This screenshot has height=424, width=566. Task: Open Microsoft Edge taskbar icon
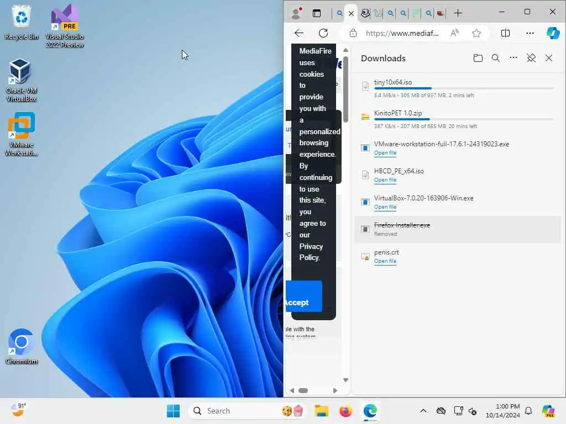(370, 411)
